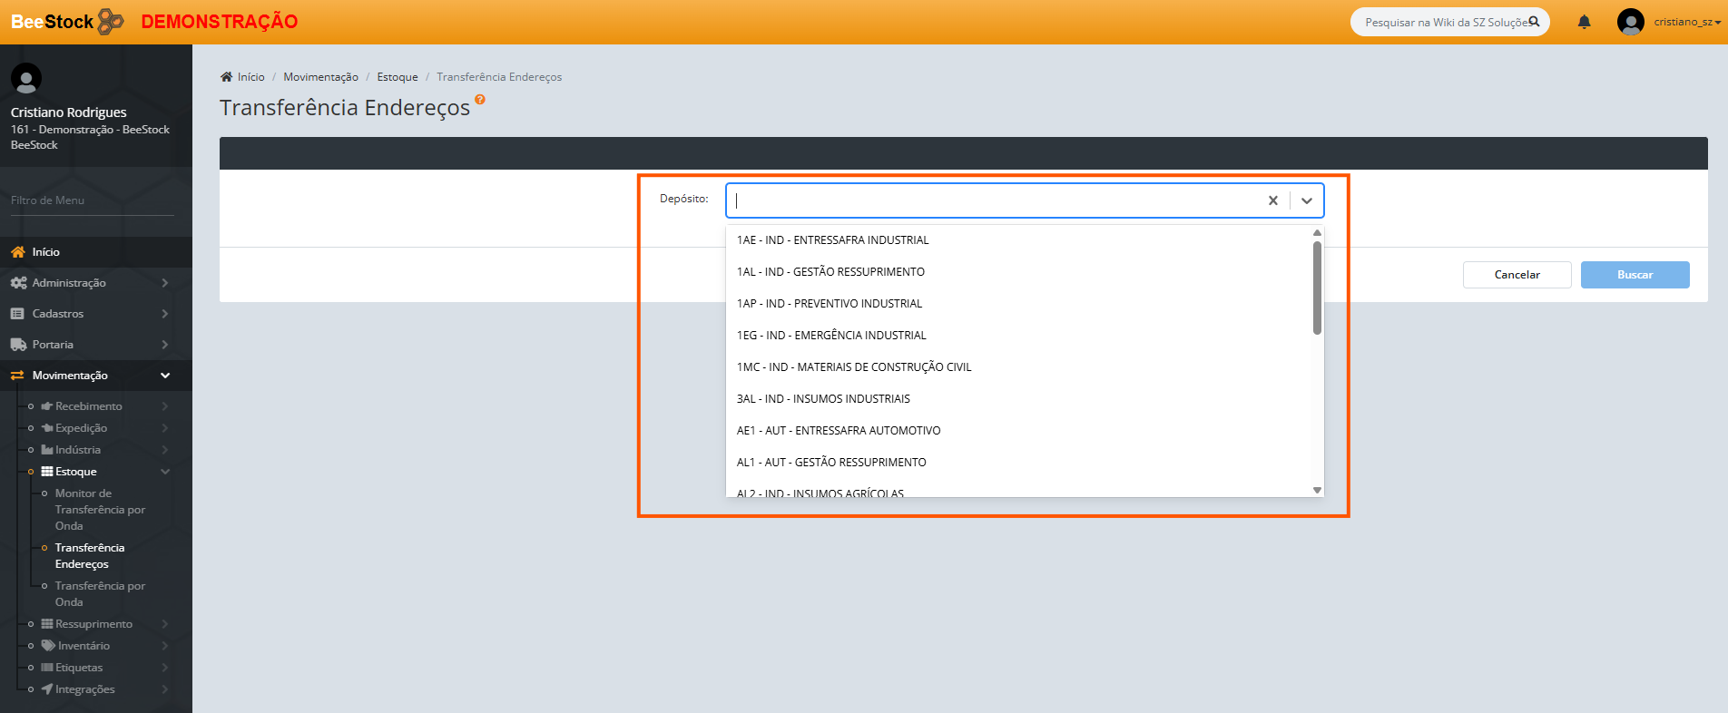This screenshot has width=1728, height=713.
Task: Click the user avatar in top bar
Action: [x=1630, y=22]
